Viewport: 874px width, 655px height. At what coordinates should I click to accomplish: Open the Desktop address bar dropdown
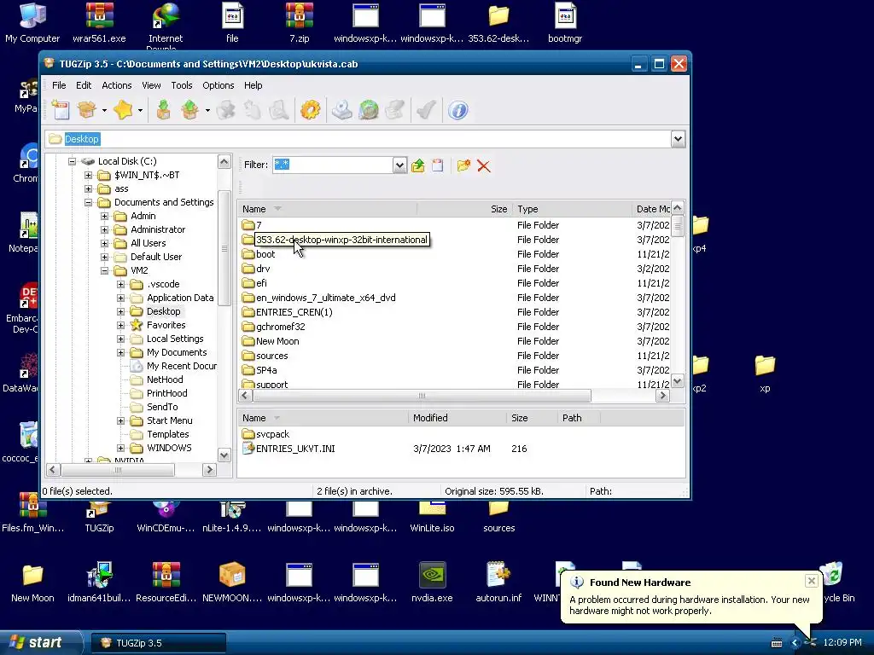pyautogui.click(x=678, y=139)
